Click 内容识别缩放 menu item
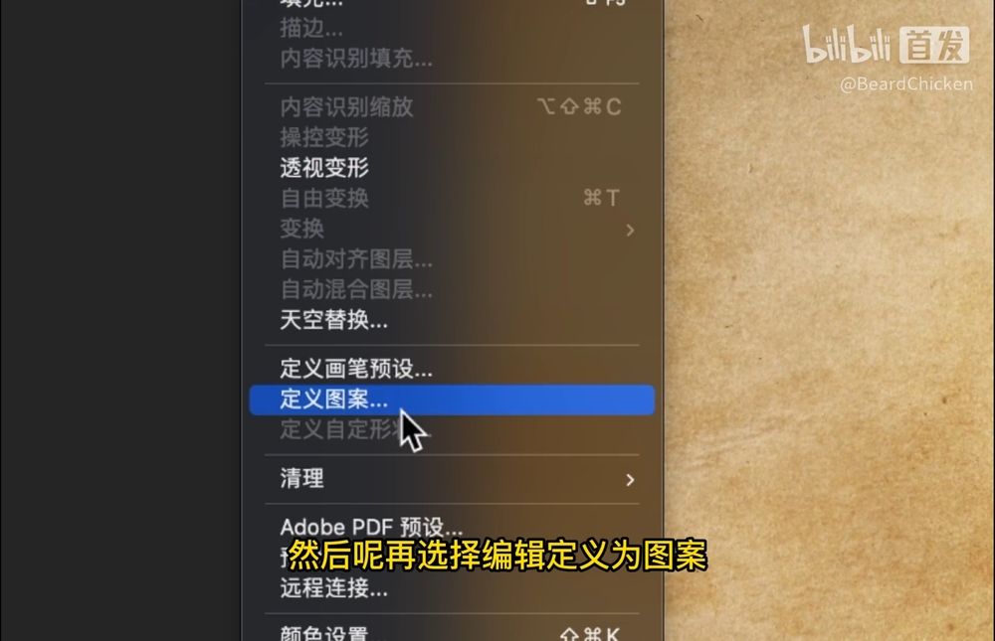The height and width of the screenshot is (641, 995). coord(452,106)
